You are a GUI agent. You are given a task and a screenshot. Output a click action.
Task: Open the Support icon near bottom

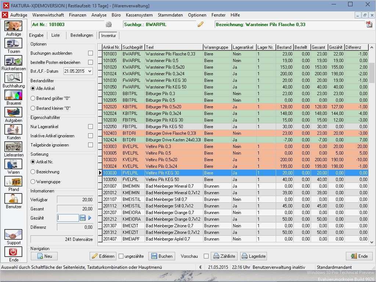13,234
